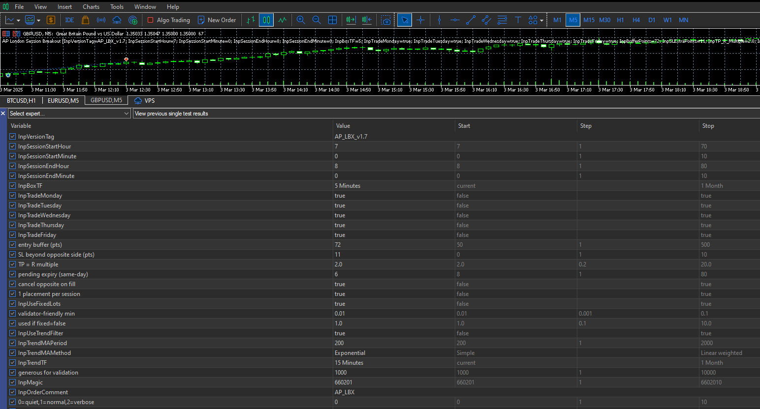Screen dimensions: 760x409
Task: Take a chart screenshot with camera icon
Action: [x=386, y=20]
